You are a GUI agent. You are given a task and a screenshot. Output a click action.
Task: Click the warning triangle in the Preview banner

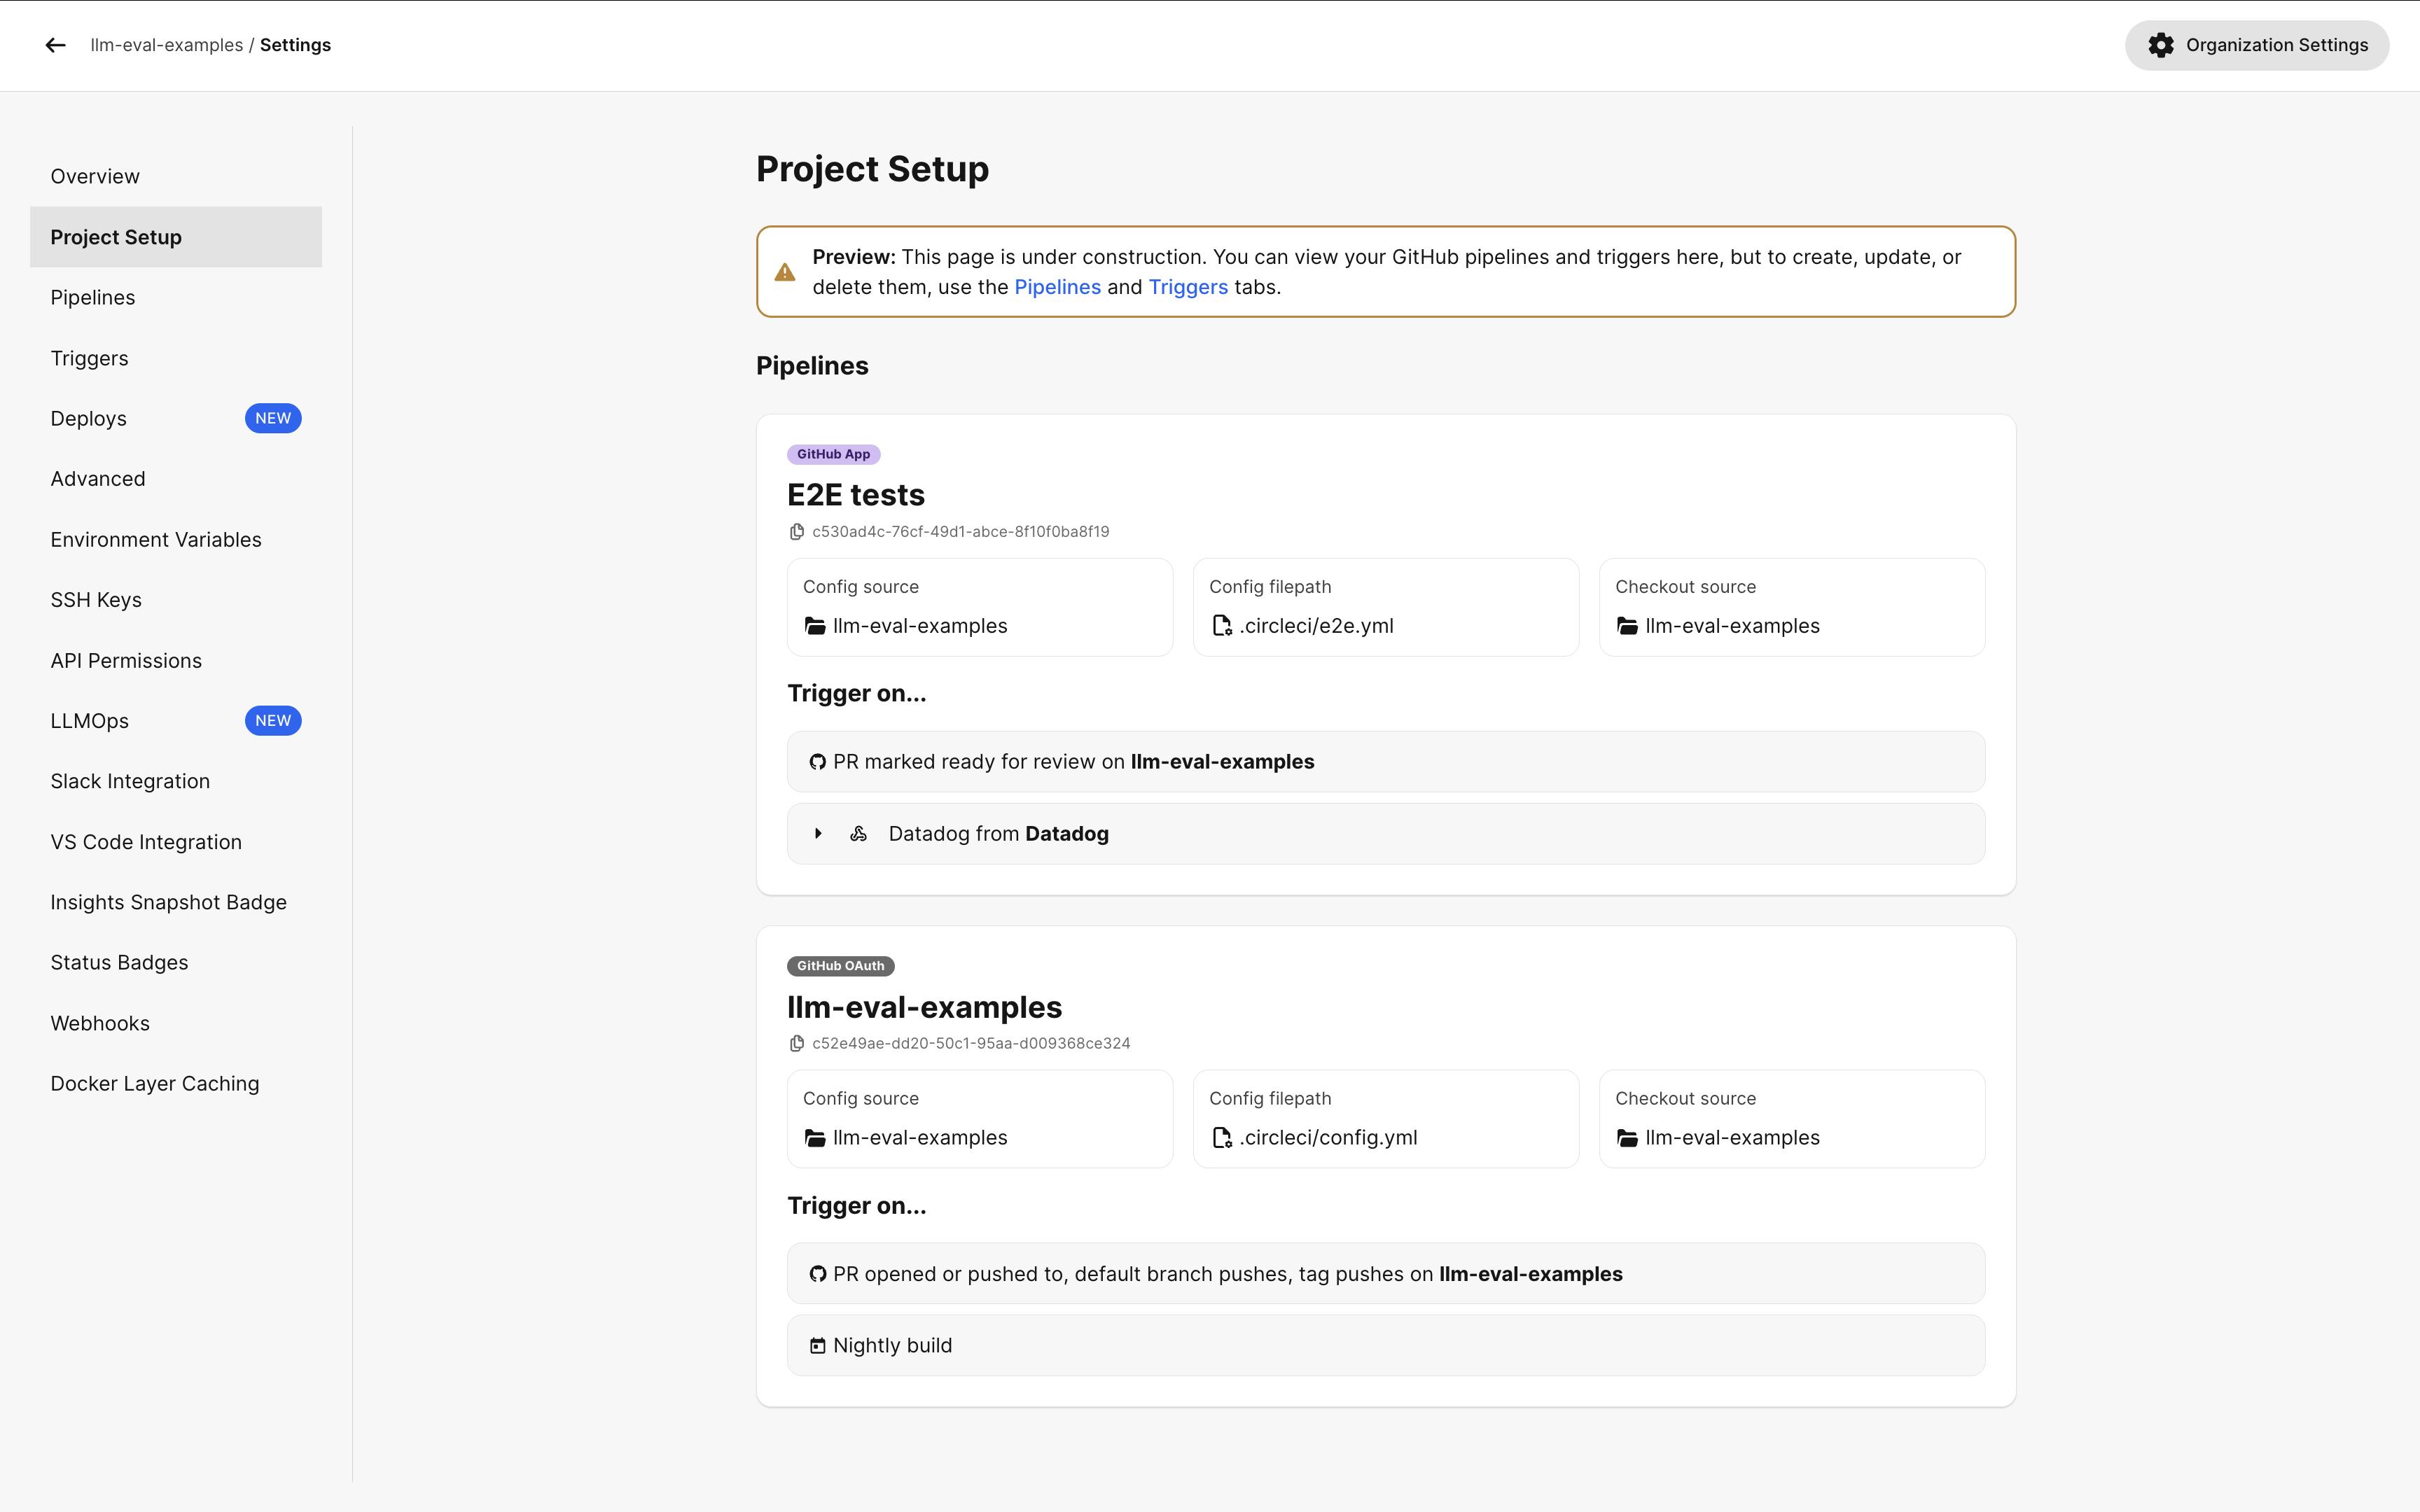pyautogui.click(x=785, y=272)
